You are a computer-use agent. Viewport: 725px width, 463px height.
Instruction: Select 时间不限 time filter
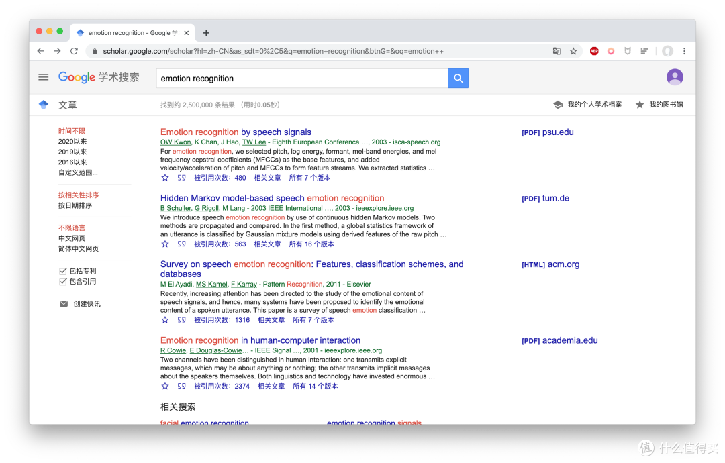72,132
